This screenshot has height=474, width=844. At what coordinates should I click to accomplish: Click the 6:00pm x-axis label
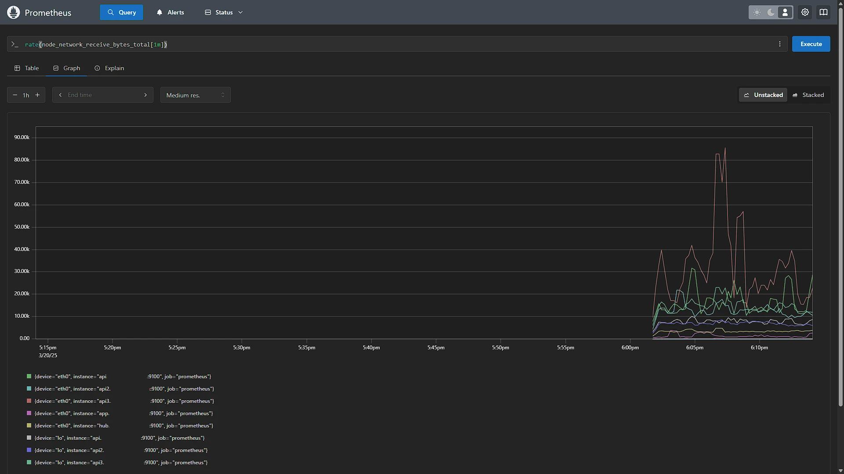click(630, 348)
